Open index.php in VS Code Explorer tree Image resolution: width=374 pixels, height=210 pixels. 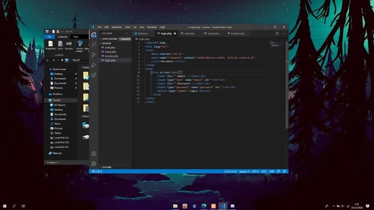[116, 52]
